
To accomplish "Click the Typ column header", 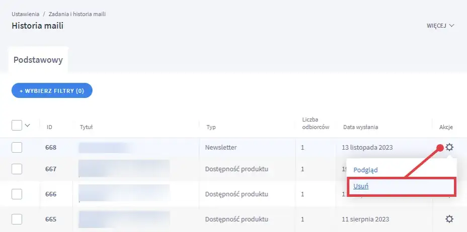I will point(211,127).
